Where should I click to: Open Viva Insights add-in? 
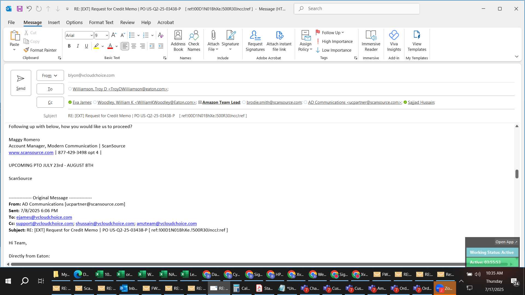(394, 41)
